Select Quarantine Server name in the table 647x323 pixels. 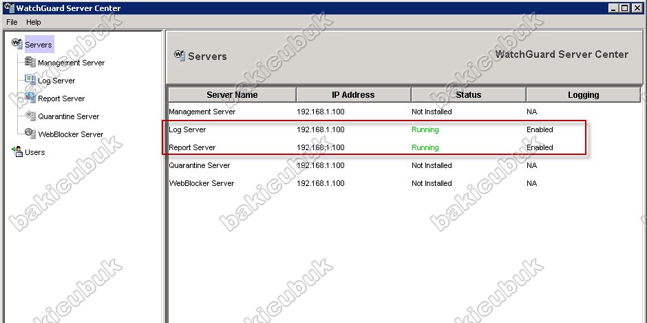click(200, 165)
